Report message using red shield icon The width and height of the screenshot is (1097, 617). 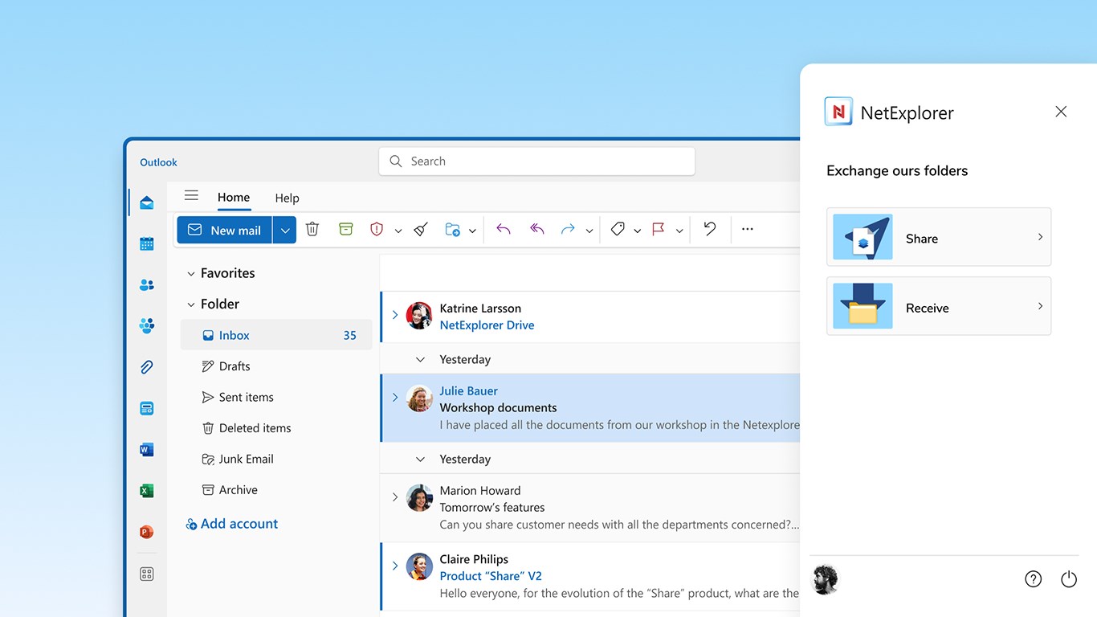(377, 230)
